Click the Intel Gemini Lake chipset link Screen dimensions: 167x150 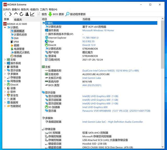click(92, 78)
